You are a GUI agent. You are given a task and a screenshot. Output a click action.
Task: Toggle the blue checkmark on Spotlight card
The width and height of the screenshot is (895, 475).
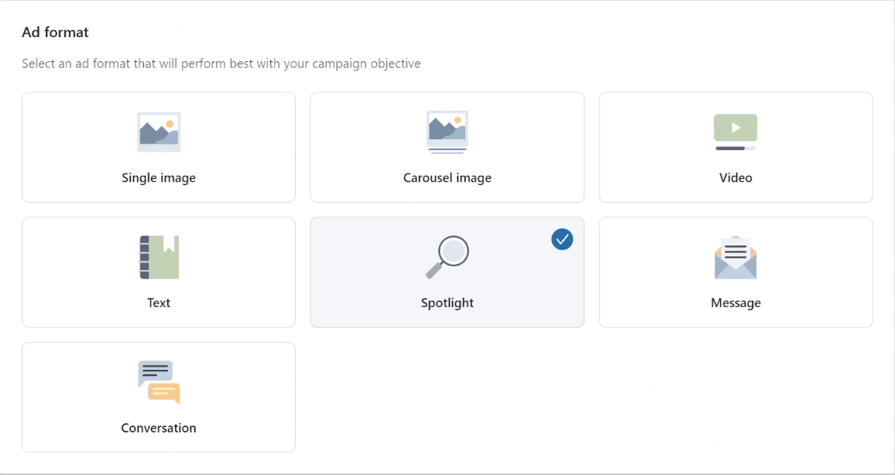click(562, 239)
